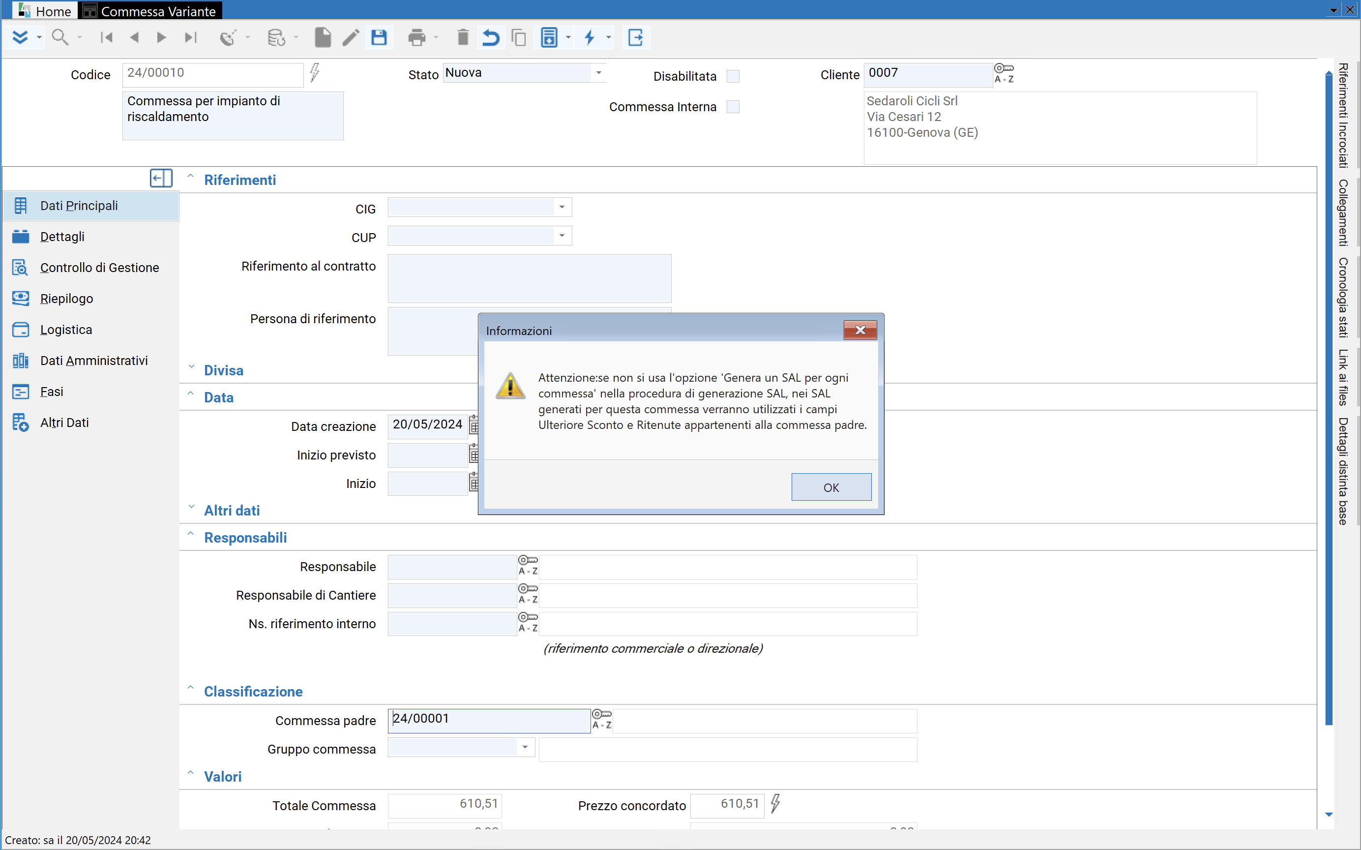This screenshot has width=1361, height=850.
Task: Open Controllo di Gestione section
Action: pyautogui.click(x=90, y=268)
